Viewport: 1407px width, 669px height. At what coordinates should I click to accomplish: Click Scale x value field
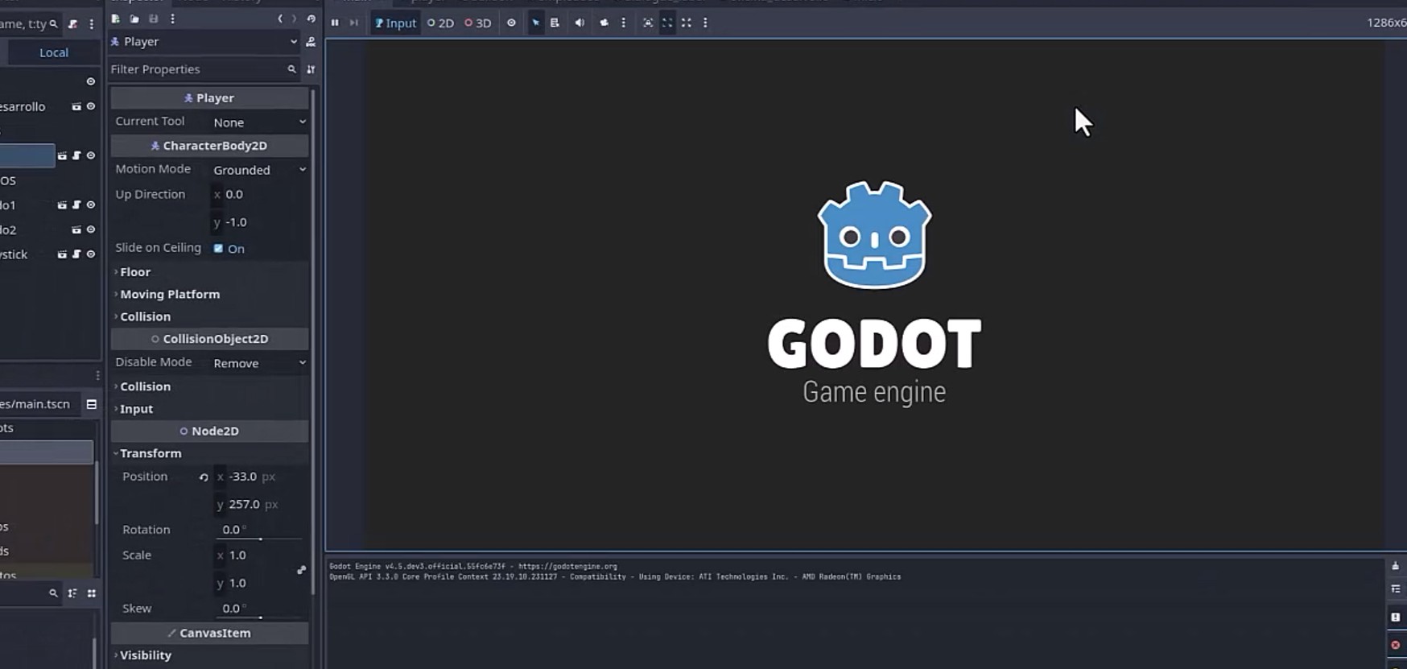point(254,555)
